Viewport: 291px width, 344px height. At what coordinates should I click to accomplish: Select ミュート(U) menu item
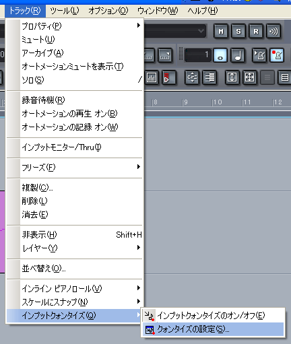tap(75, 39)
